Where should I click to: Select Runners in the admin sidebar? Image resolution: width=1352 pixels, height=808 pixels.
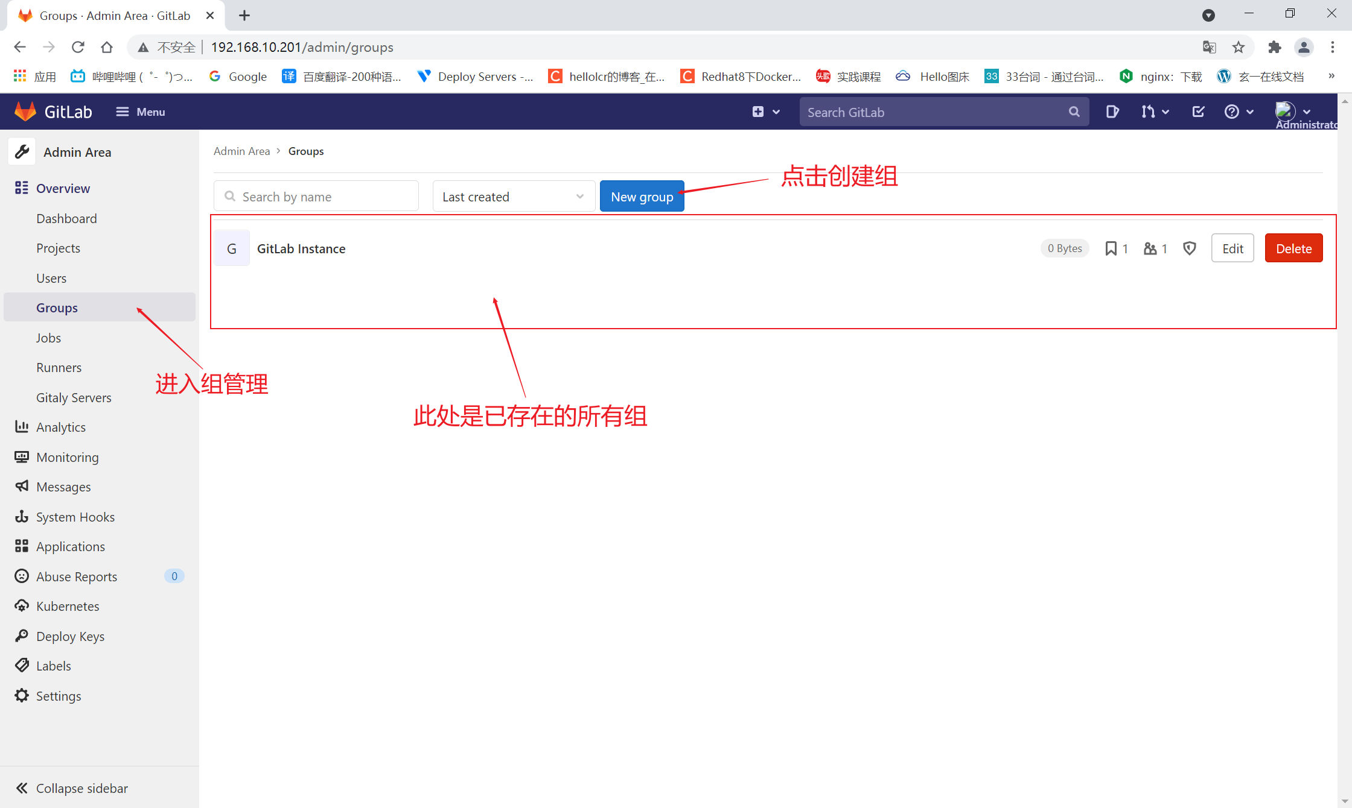click(x=59, y=367)
